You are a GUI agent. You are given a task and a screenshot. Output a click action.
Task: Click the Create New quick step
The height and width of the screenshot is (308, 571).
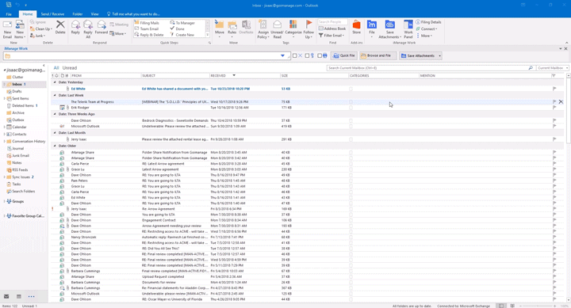click(x=182, y=35)
